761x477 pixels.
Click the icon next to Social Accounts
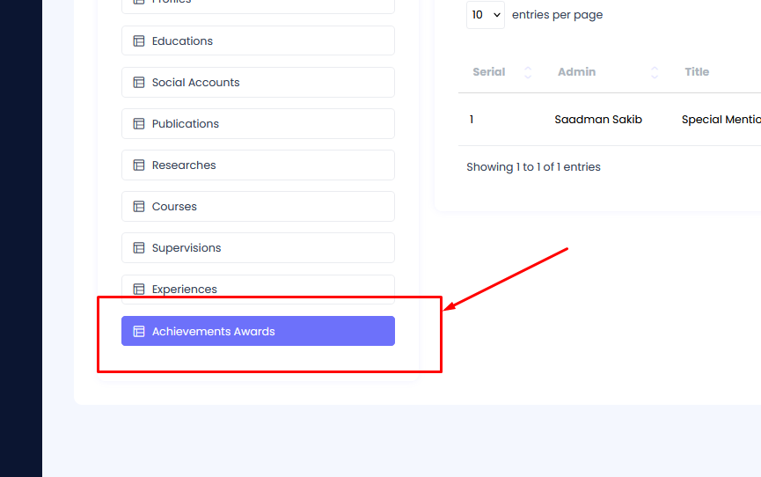pos(138,83)
